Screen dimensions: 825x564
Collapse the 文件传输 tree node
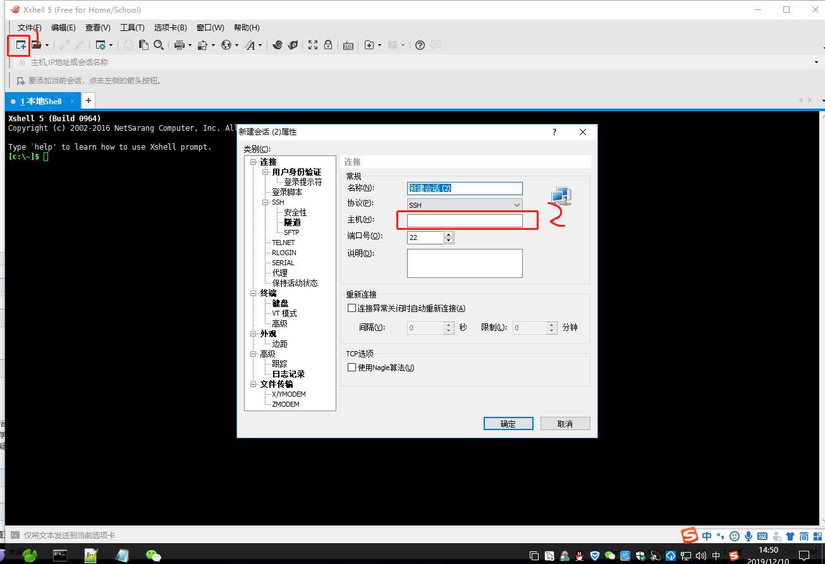(x=254, y=385)
